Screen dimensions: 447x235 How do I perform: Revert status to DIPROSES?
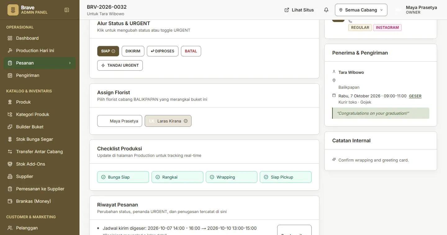click(x=163, y=51)
